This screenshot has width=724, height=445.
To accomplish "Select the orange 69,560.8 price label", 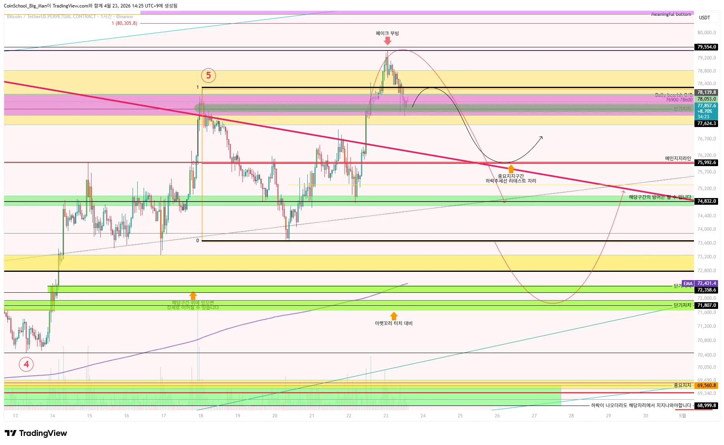I will tap(706, 385).
